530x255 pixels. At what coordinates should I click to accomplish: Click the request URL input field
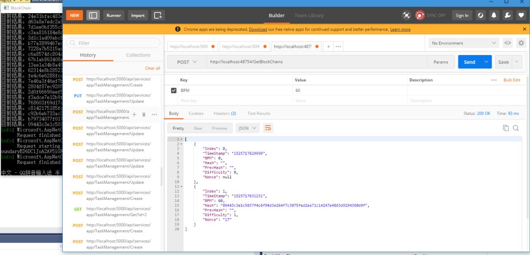317,62
